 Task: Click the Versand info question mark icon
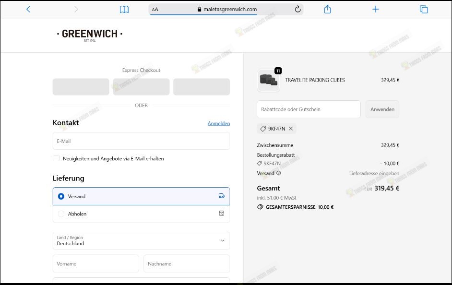[279, 173]
